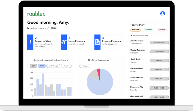The image size is (193, 111).
Task: Switch to the On Shift tab
Action: click(149, 30)
